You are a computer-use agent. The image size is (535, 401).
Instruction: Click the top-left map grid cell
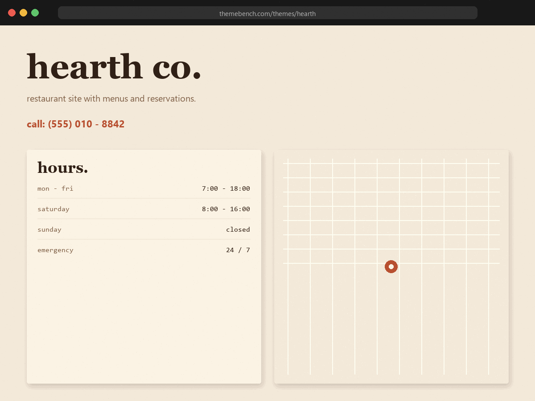pyautogui.click(x=299, y=171)
